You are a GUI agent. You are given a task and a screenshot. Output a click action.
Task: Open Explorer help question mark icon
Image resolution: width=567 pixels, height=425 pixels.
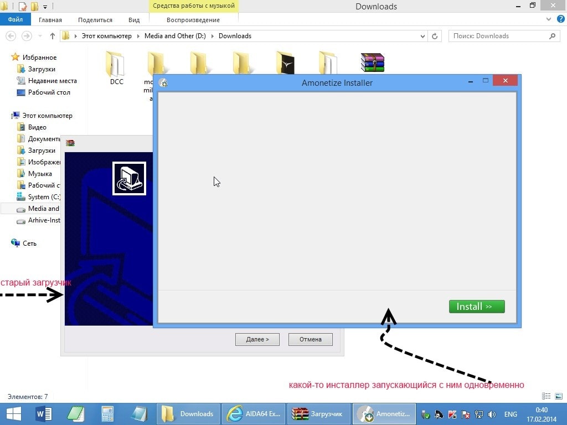coord(560,19)
